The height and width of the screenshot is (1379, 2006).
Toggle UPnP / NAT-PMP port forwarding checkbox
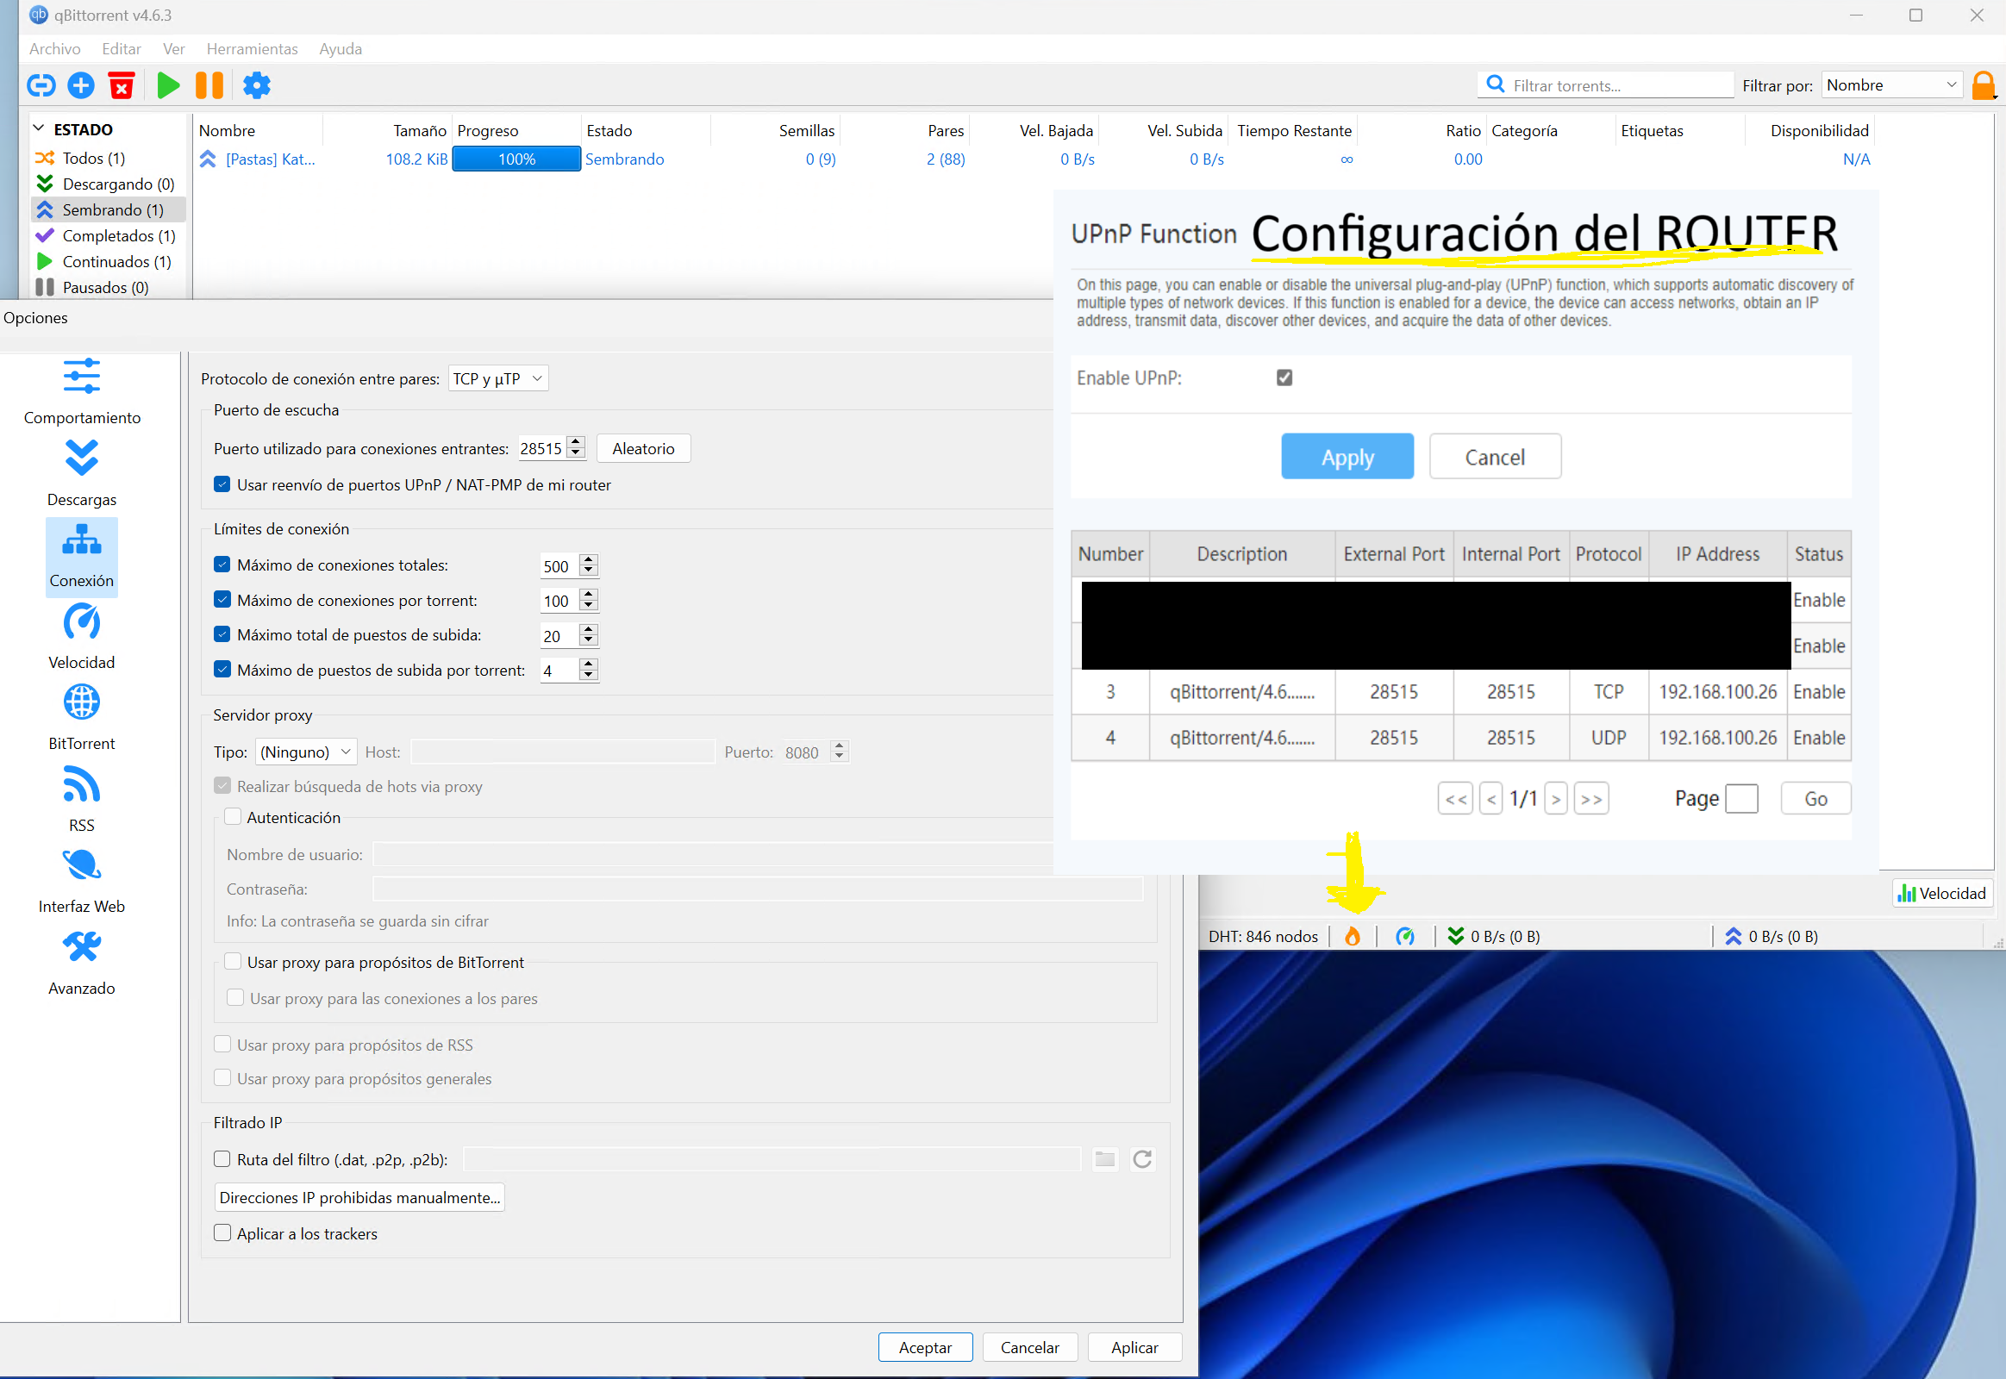pos(222,484)
